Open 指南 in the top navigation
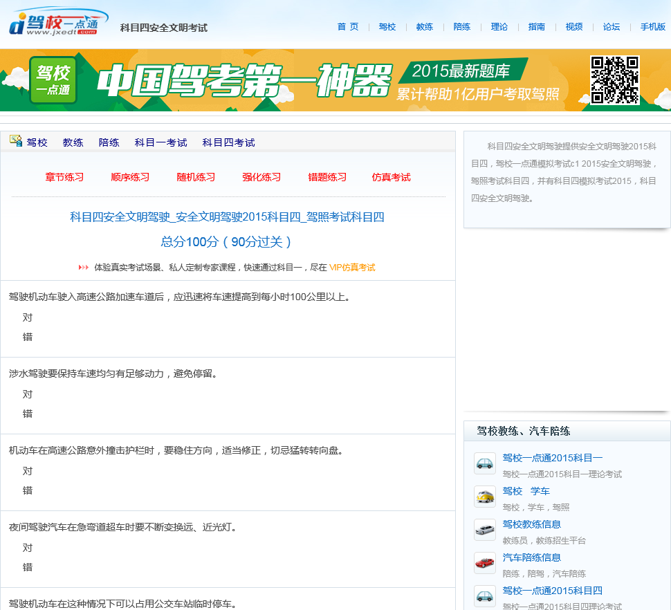This screenshot has height=610, width=671. 537,27
